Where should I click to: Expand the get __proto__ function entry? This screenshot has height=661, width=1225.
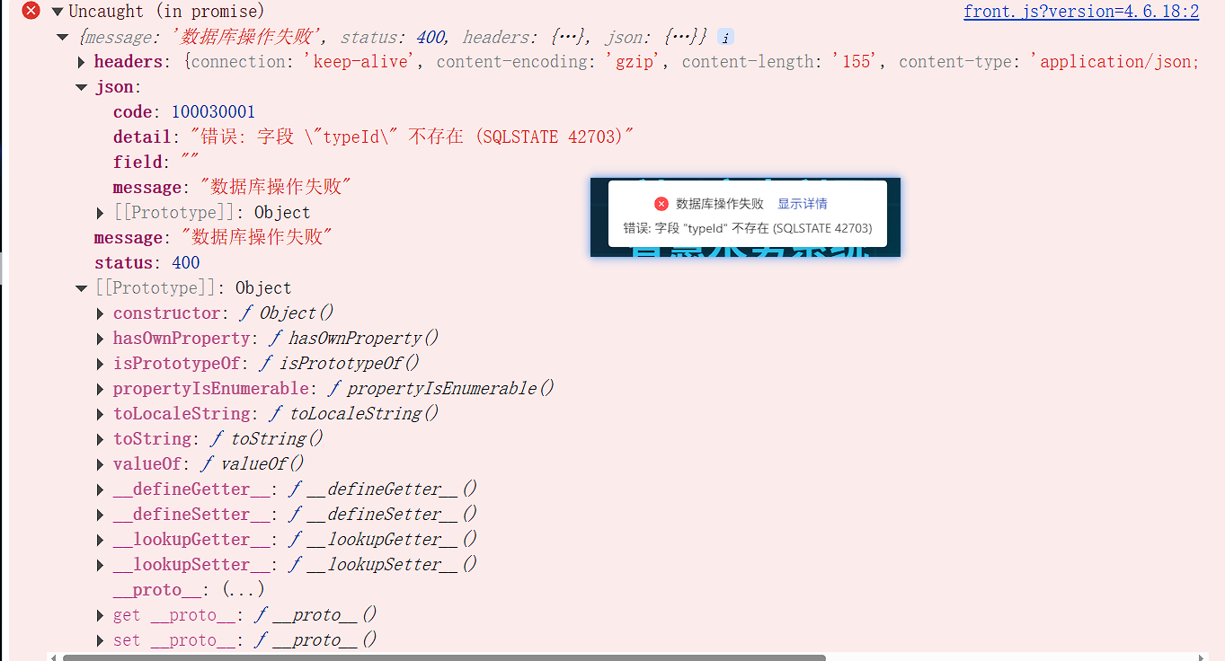pyautogui.click(x=100, y=614)
